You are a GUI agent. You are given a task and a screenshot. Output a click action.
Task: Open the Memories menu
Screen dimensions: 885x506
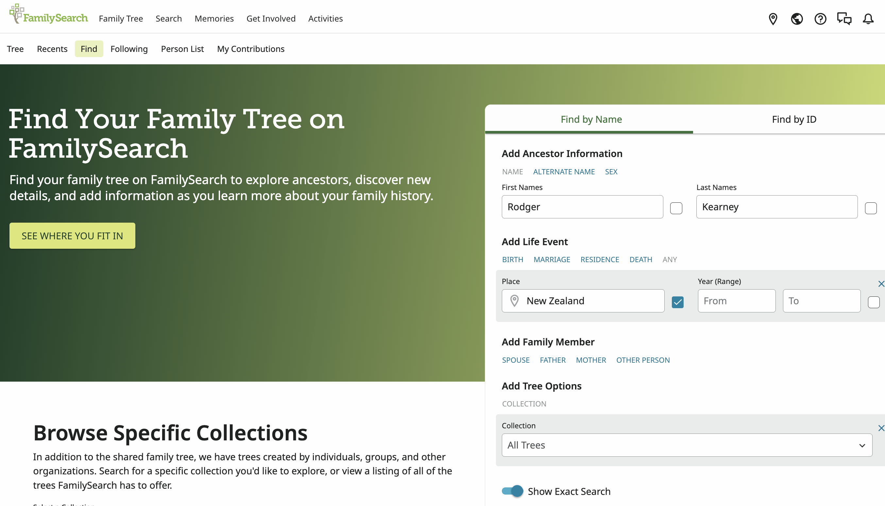pyautogui.click(x=214, y=18)
